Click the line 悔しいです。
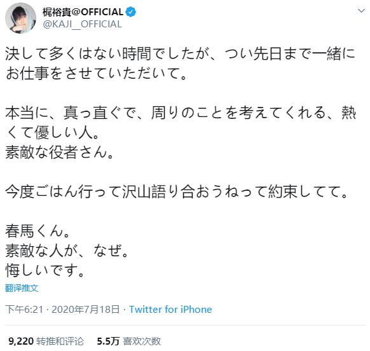This screenshot has width=370, height=351. coord(45,270)
